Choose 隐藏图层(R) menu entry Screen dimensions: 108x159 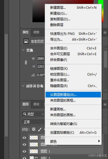coord(73,86)
